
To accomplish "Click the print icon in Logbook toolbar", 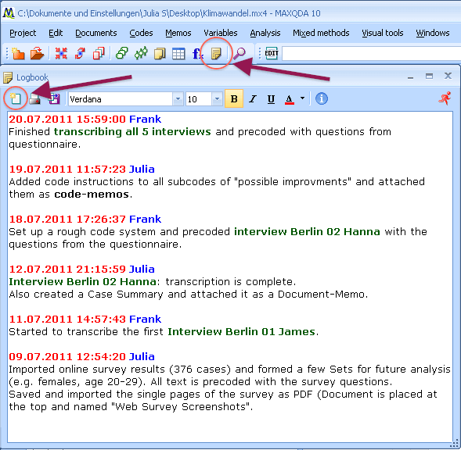I will pyautogui.click(x=35, y=99).
